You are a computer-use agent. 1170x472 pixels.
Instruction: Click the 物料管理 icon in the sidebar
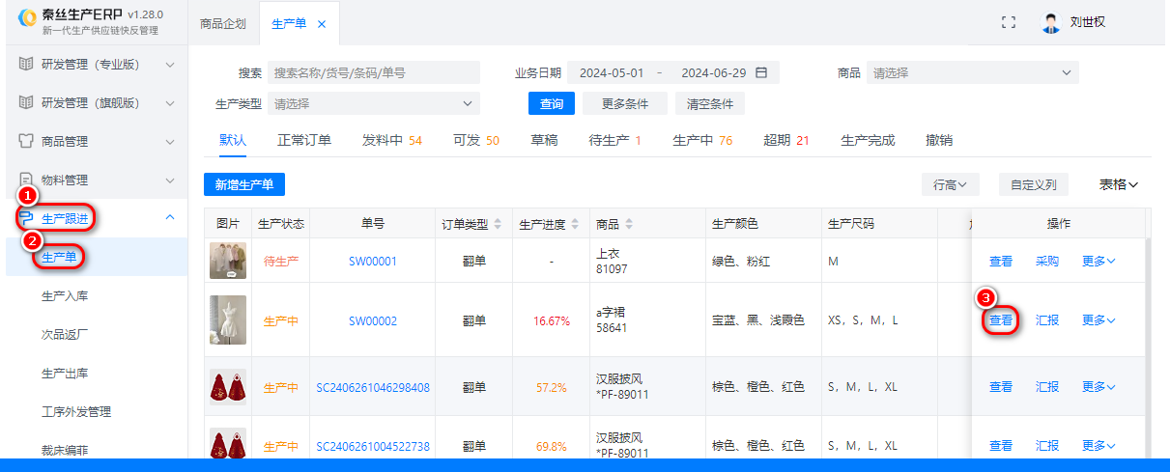27,180
